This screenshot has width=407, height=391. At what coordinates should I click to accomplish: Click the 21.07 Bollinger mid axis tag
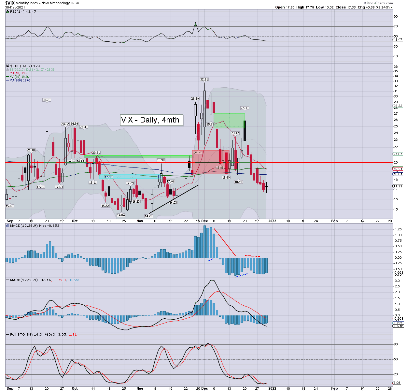(398, 154)
